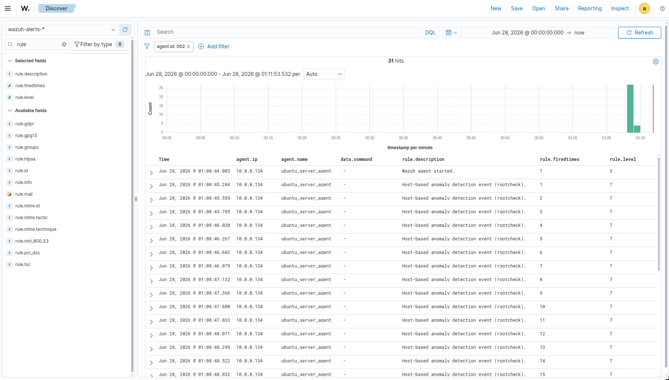669x380 pixels.
Task: Sort by the Time column header
Action: pyautogui.click(x=164, y=159)
